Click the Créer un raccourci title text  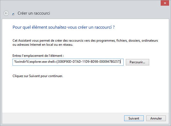click(x=34, y=13)
